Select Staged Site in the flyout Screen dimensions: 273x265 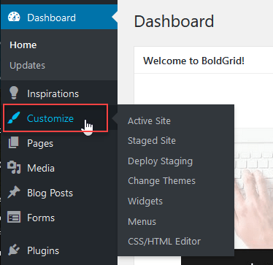(152, 141)
